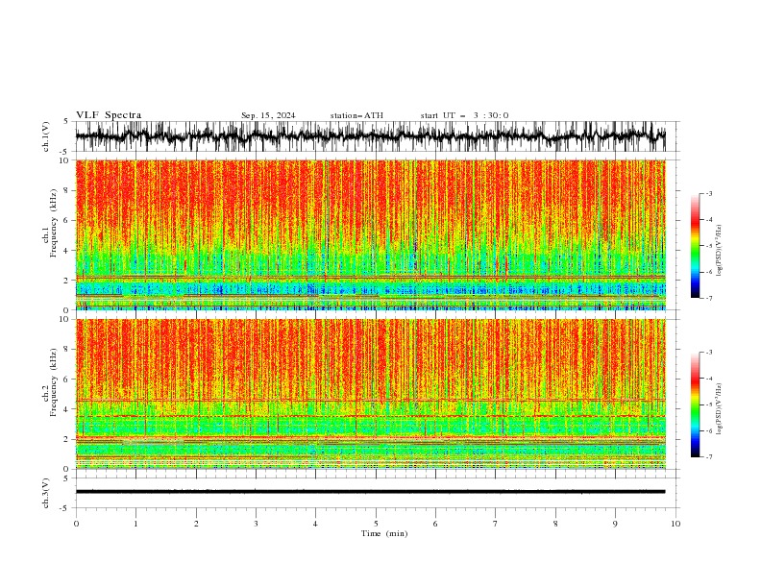The image size is (761, 588).
Task: Click the time axis tick label '3'
Action: (256, 524)
